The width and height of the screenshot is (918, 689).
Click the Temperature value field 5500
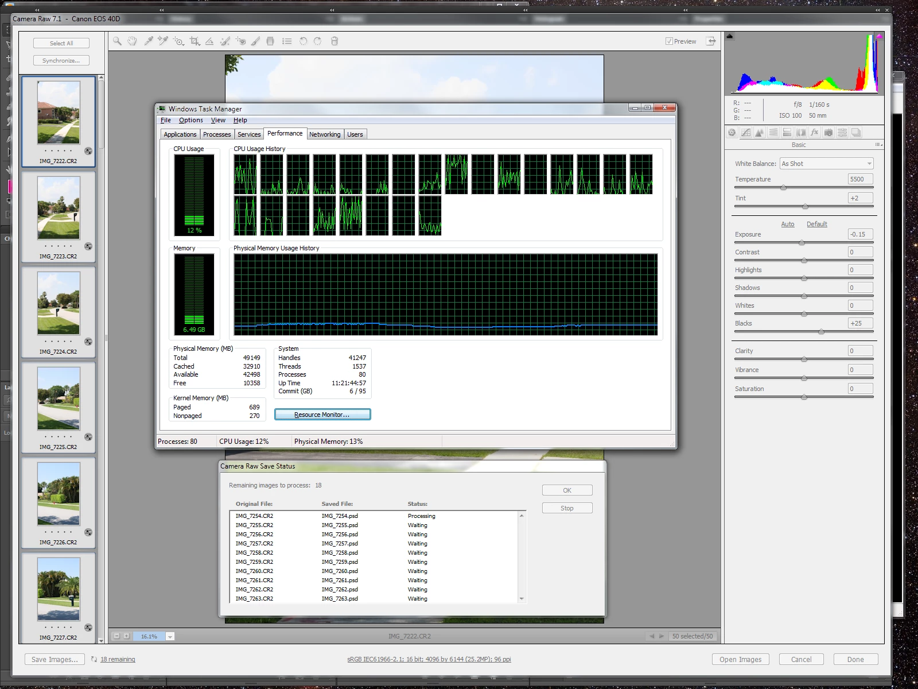coord(861,179)
